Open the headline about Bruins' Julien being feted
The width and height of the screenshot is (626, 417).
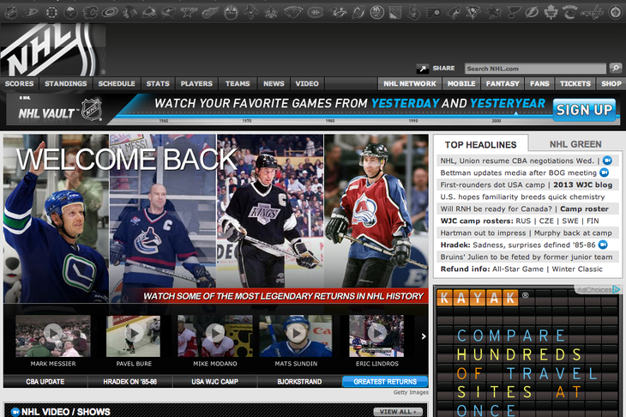(x=527, y=257)
